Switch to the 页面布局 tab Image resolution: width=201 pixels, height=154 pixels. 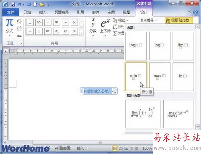point(62,12)
